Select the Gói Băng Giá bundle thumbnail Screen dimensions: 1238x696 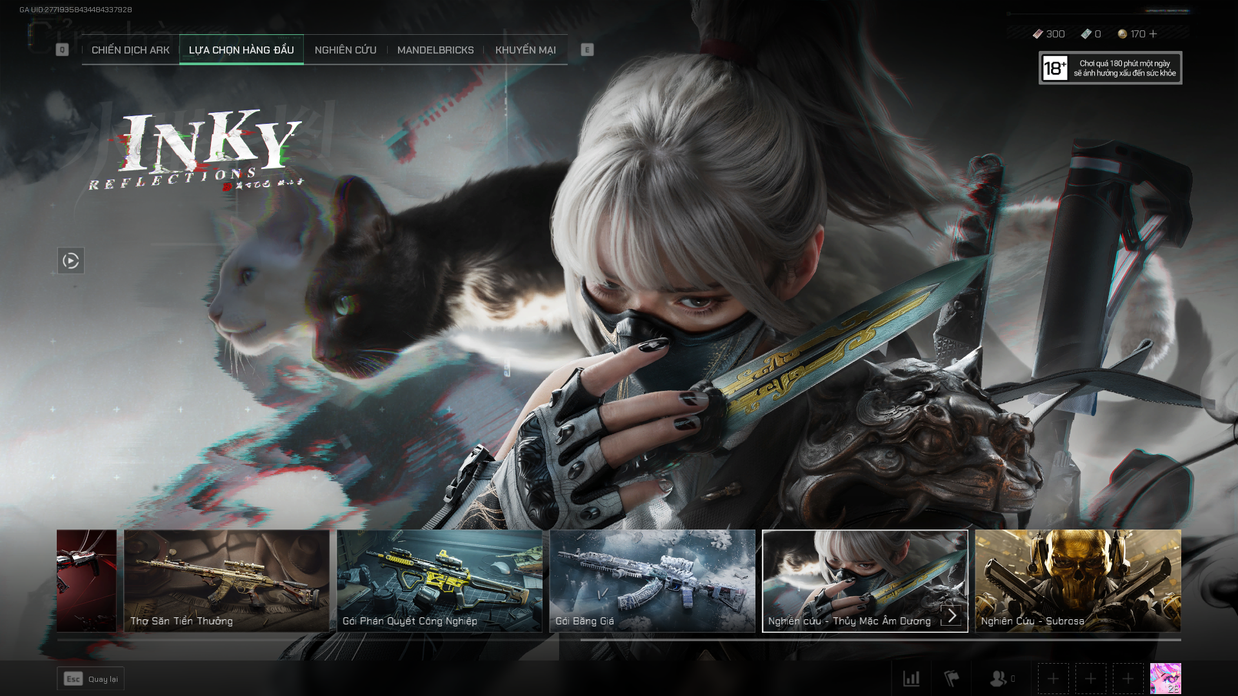[652, 581]
